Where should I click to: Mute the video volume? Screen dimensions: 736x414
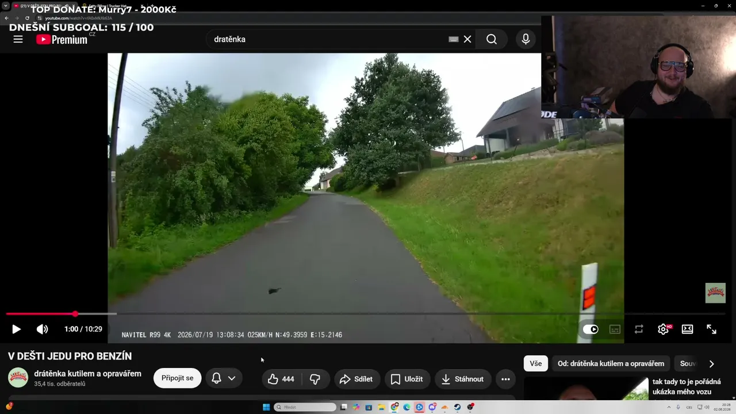[x=43, y=329]
